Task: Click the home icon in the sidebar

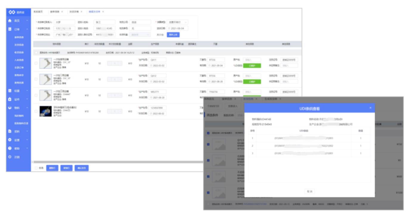Action: [10, 21]
